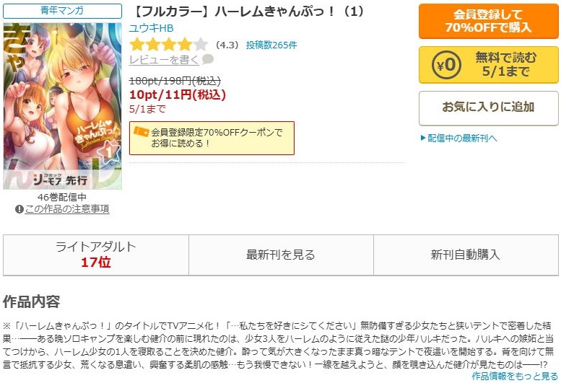
Task: Open author ユウキHB page
Action: coord(151,28)
